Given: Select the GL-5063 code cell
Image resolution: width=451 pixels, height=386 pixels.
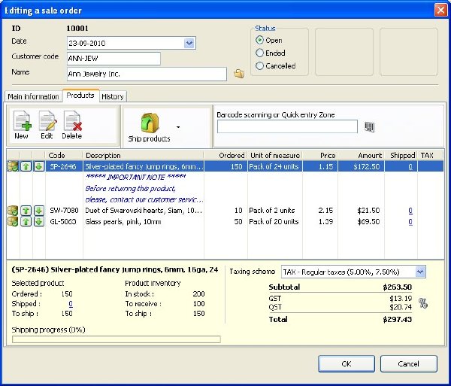Looking at the screenshot, I should pyautogui.click(x=64, y=222).
